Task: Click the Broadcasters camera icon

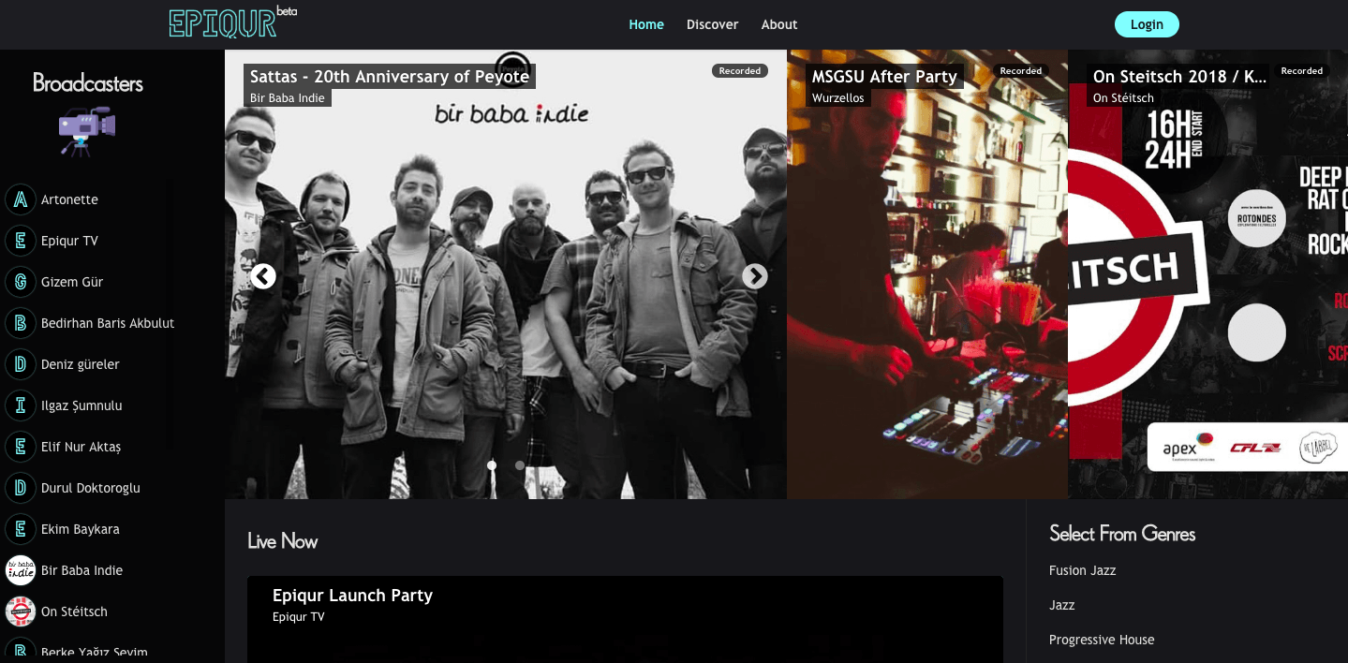Action: point(86,130)
